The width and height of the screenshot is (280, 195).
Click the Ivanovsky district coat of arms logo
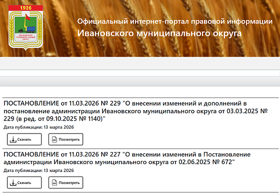[25, 27]
